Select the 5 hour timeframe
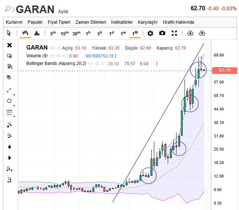 (x=100, y=33)
